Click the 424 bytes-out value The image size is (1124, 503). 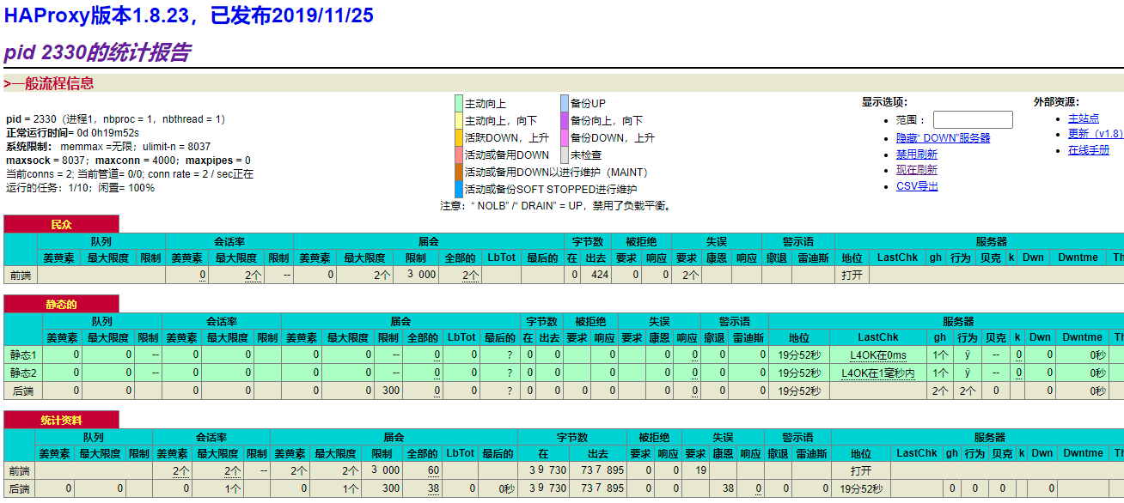coord(599,275)
